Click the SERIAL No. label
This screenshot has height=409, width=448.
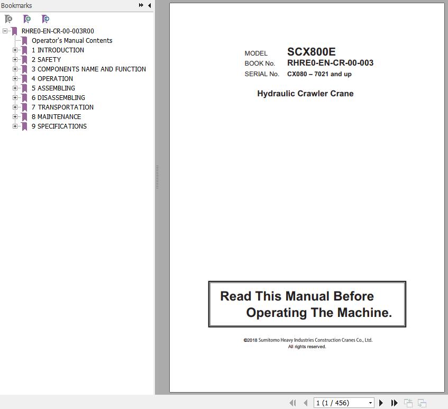262,74
